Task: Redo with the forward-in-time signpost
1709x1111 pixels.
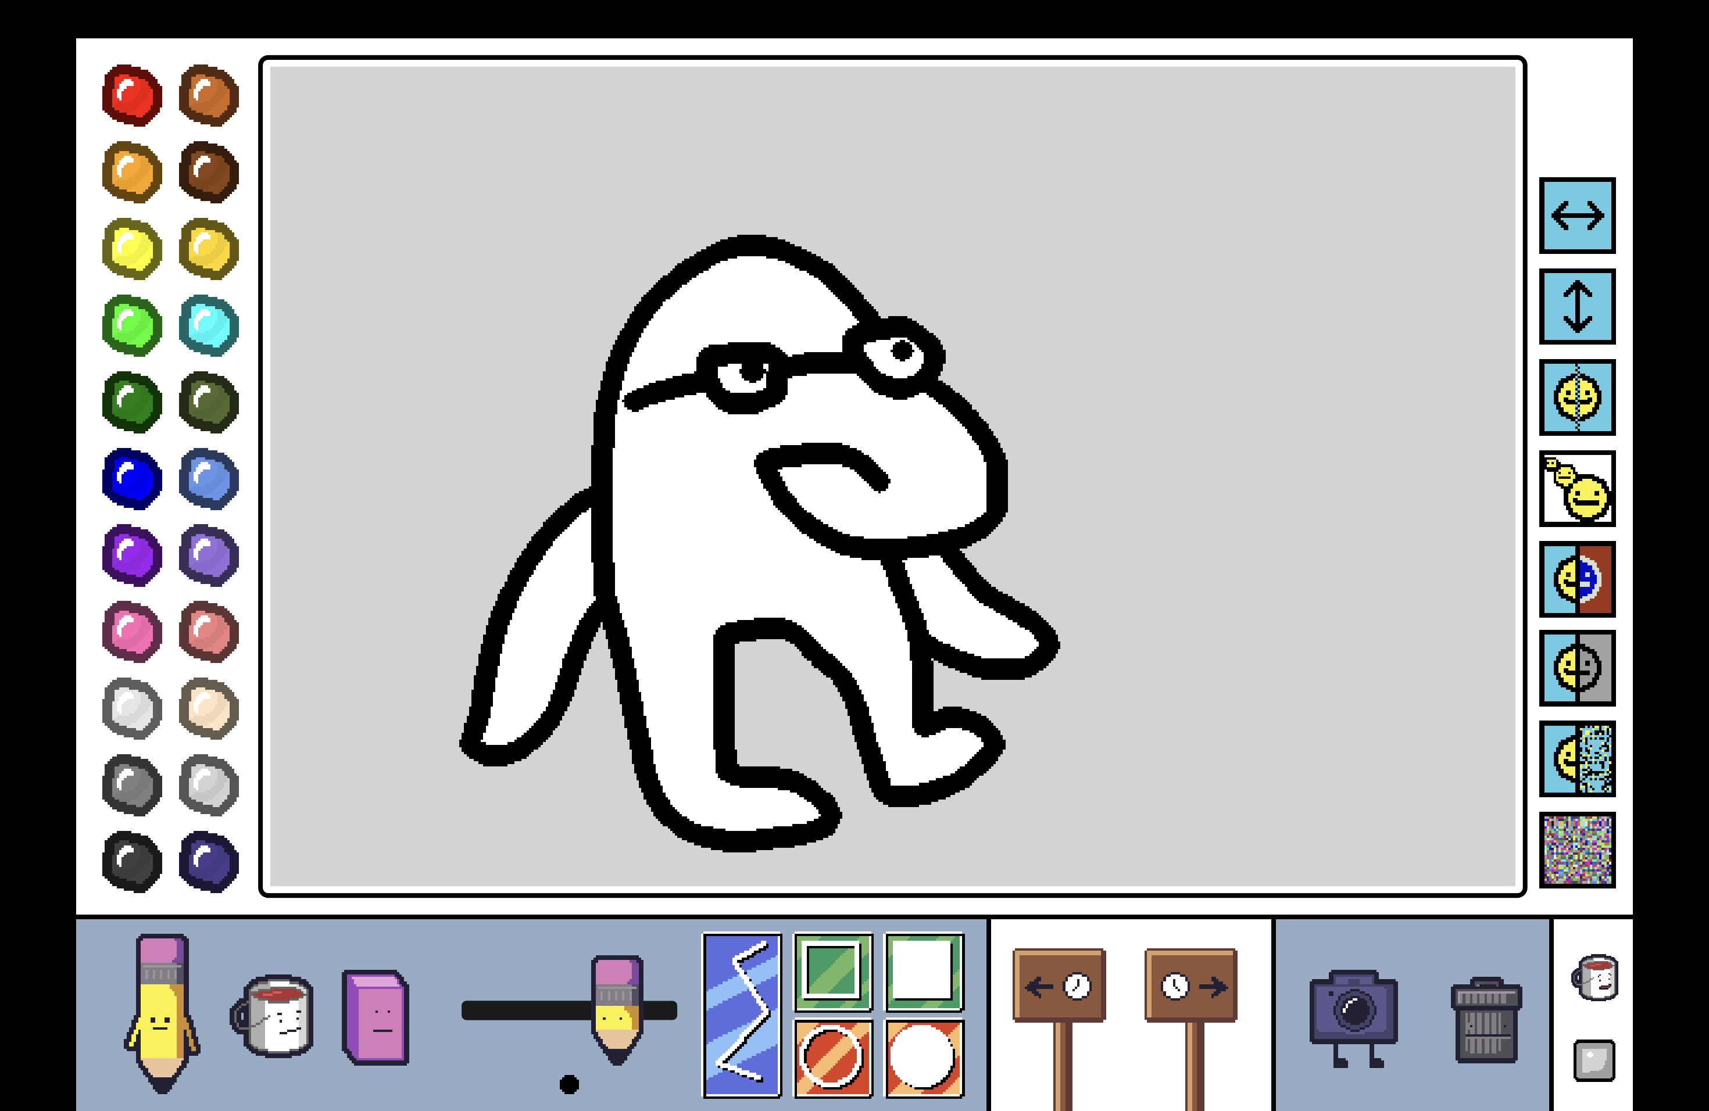Action: 1191,985
